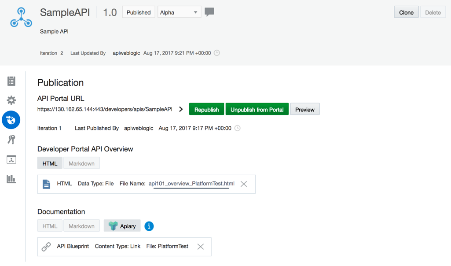Select HTML tab under Developer Portal Overview

click(50, 163)
